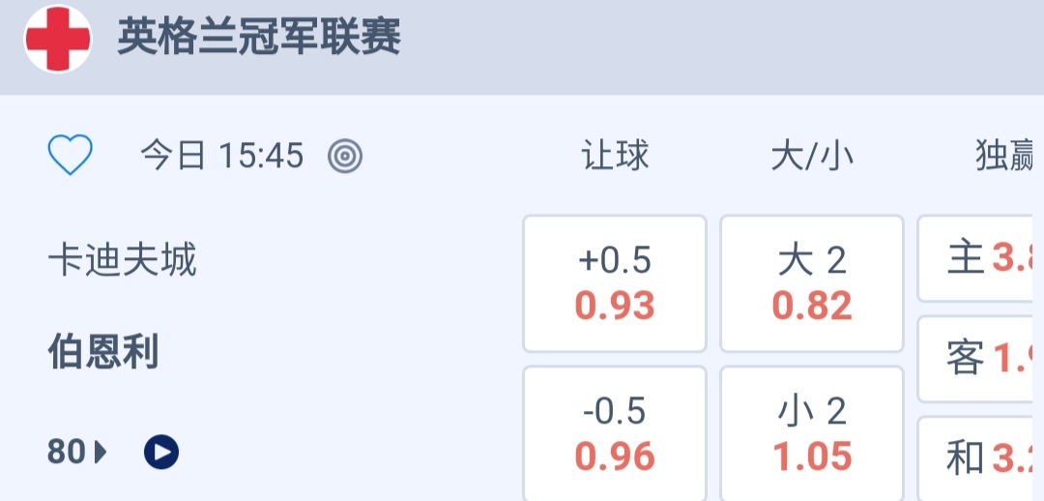Expand more markets via arrow beside 80
Viewport: 1044px width, 501px height.
pos(101,452)
